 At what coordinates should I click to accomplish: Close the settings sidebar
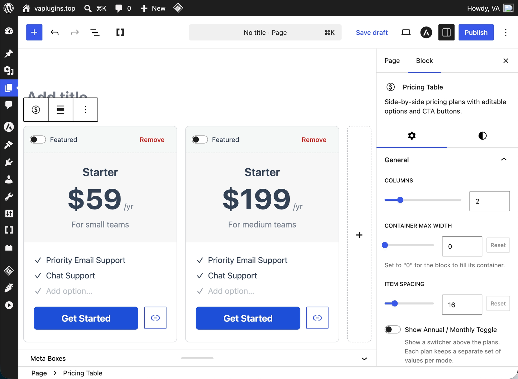click(506, 61)
